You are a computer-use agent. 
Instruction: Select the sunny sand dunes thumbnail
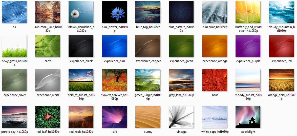point(148,117)
